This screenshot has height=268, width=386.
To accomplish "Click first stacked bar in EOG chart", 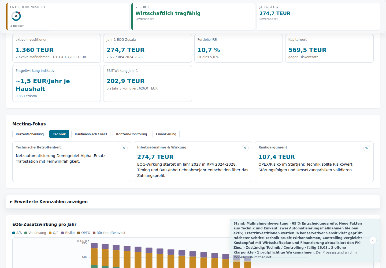I will (x=94, y=255).
